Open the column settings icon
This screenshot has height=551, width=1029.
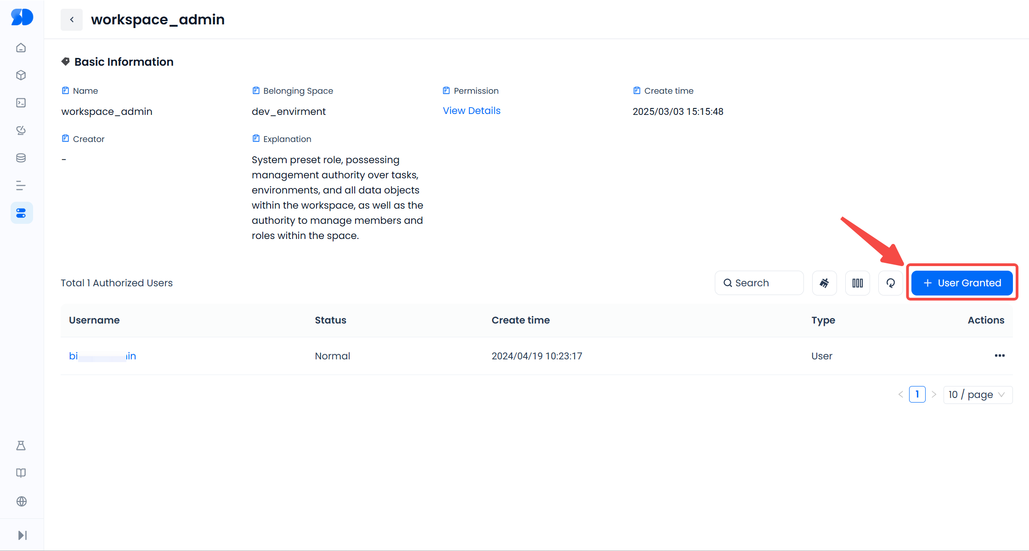(858, 283)
